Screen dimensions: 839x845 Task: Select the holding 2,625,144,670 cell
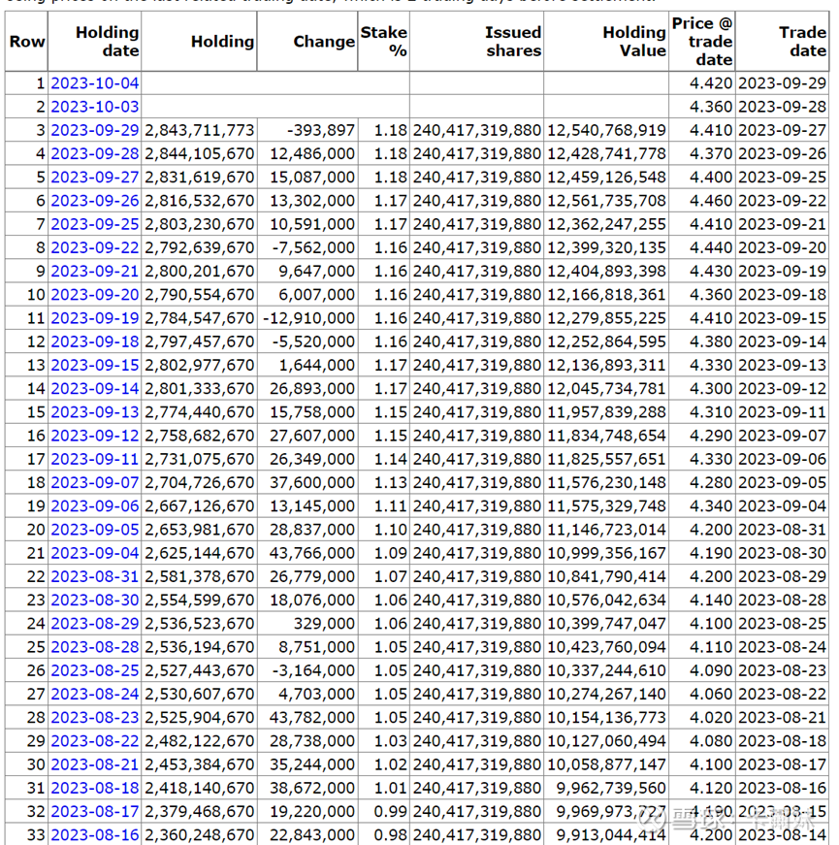click(200, 553)
